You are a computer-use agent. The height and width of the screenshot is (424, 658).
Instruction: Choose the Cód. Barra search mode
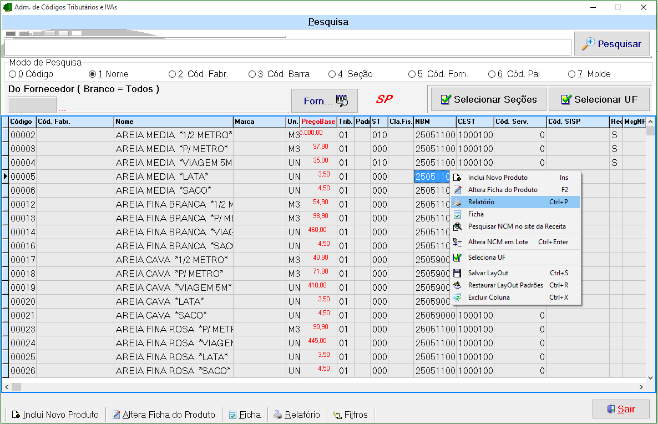[x=252, y=74]
